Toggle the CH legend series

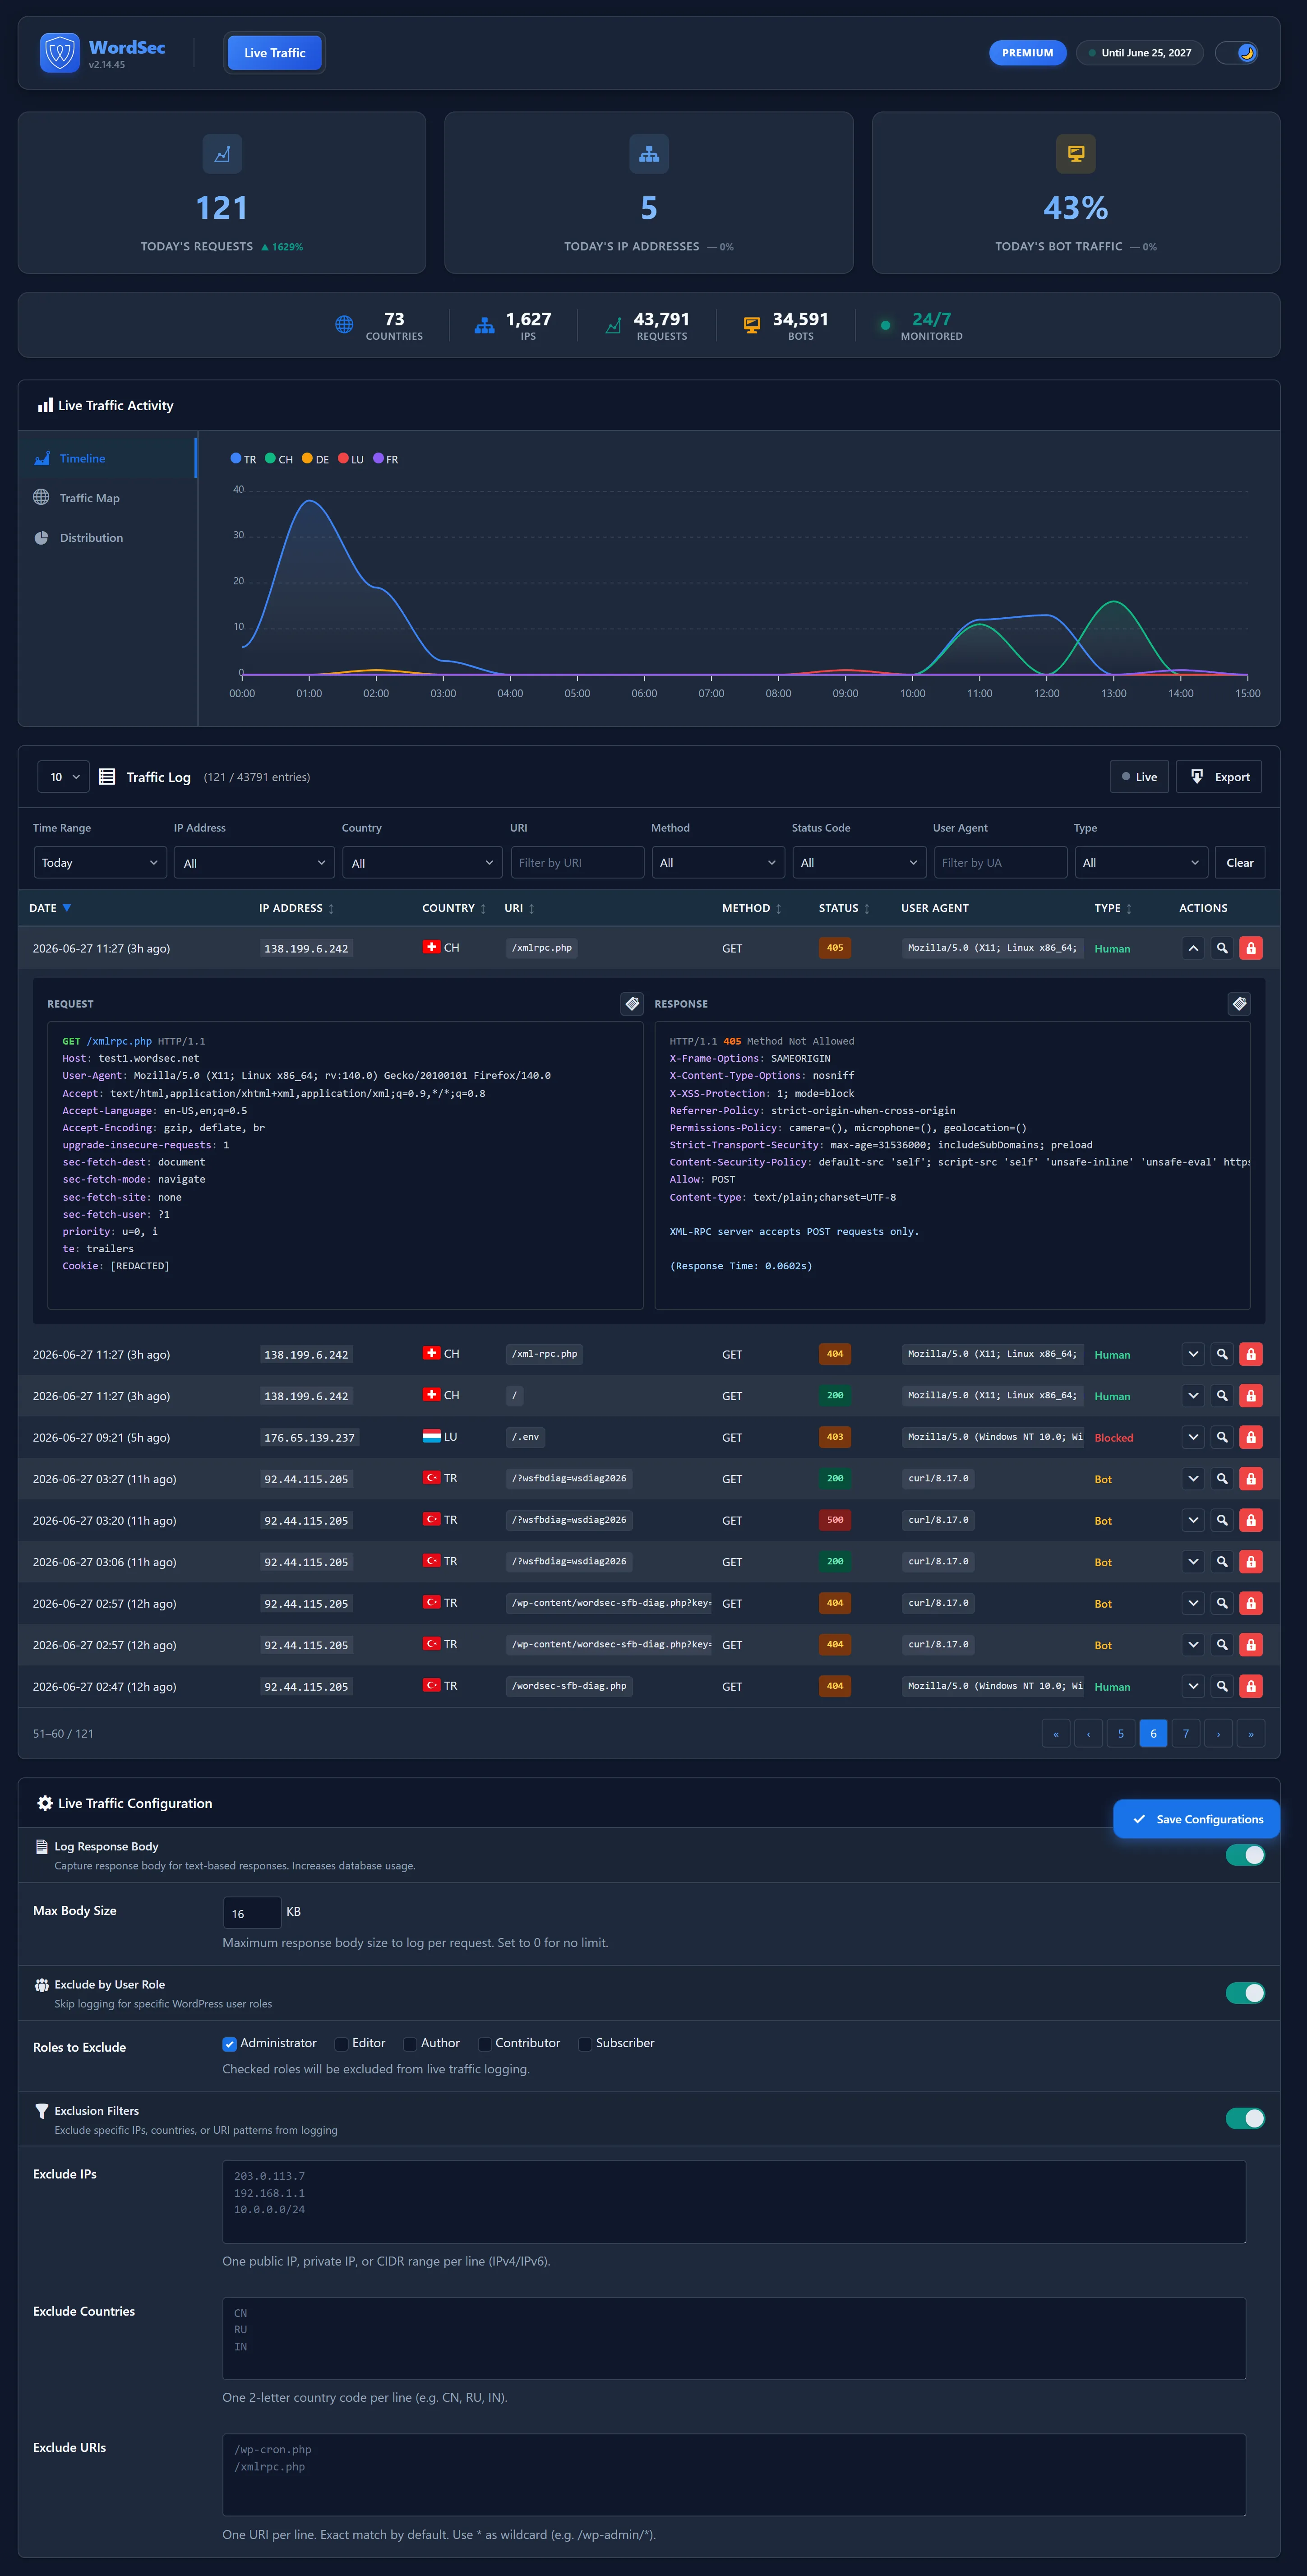pyautogui.click(x=279, y=459)
